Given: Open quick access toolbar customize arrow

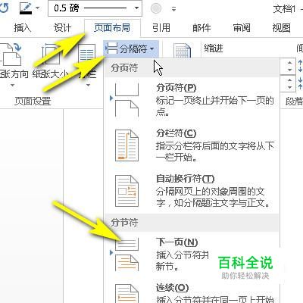Looking at the screenshot, I should click(173, 9).
